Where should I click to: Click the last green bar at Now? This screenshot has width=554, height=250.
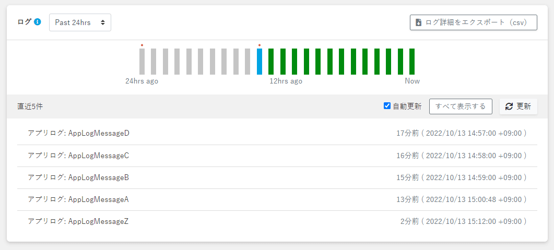(x=412, y=62)
